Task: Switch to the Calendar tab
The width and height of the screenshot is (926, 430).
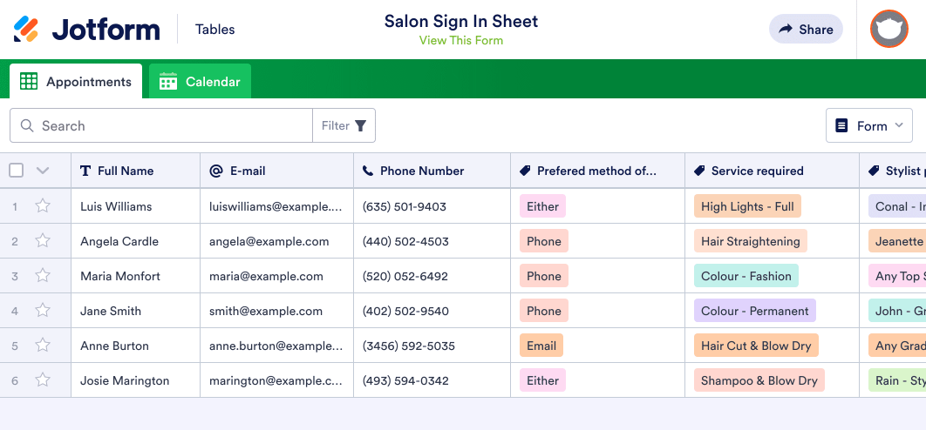Action: (x=200, y=82)
